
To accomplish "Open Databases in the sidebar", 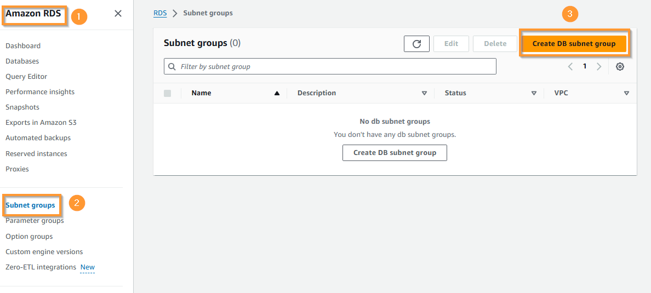I will (x=22, y=61).
